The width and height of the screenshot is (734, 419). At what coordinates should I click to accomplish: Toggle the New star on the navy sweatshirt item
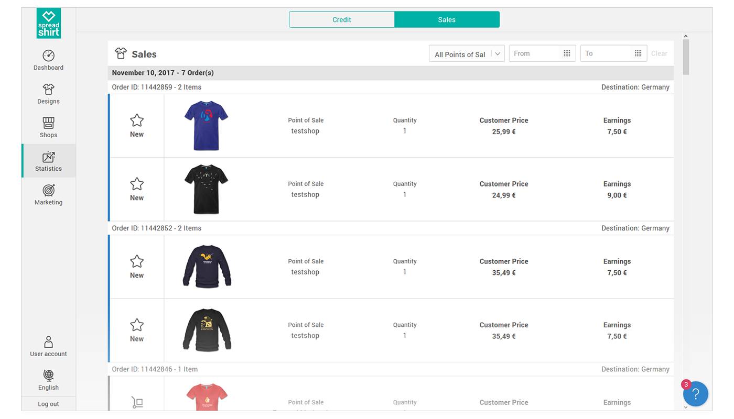tap(136, 261)
